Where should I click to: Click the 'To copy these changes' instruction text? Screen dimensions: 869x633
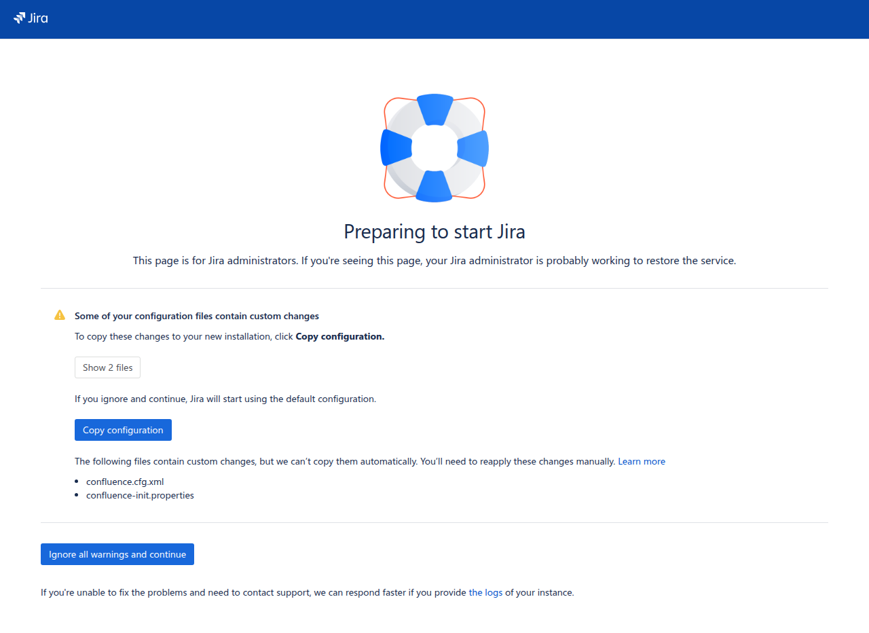[229, 336]
